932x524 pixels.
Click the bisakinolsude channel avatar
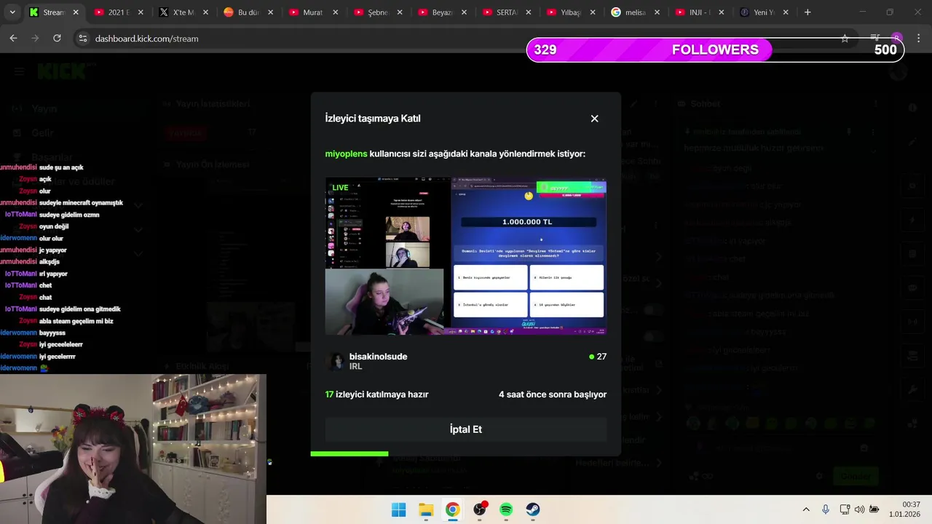click(336, 361)
